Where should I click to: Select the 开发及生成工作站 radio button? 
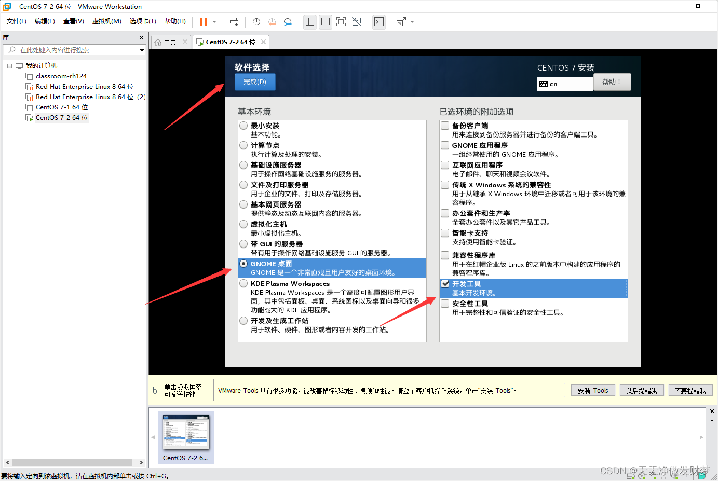243,321
